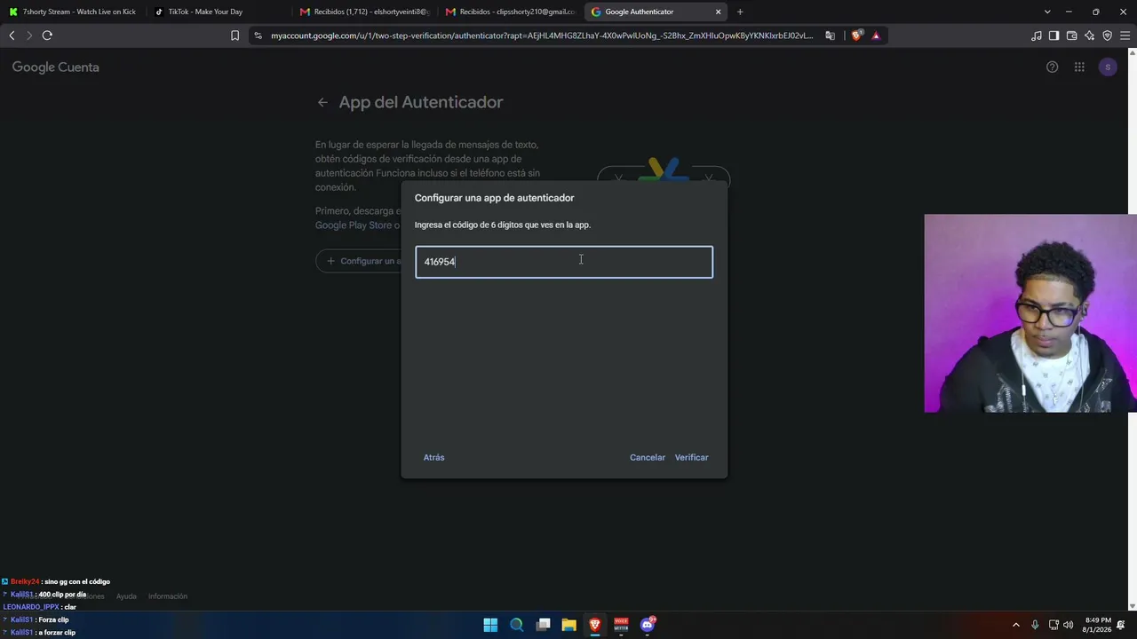Click the Configurar un autenticador button behind dialog
The width and height of the screenshot is (1137, 639).
pyautogui.click(x=359, y=261)
